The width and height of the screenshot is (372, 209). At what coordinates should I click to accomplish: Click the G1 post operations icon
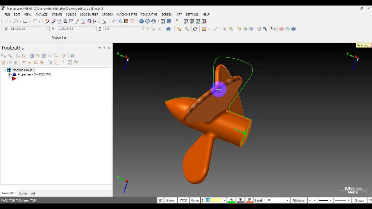click(50, 56)
